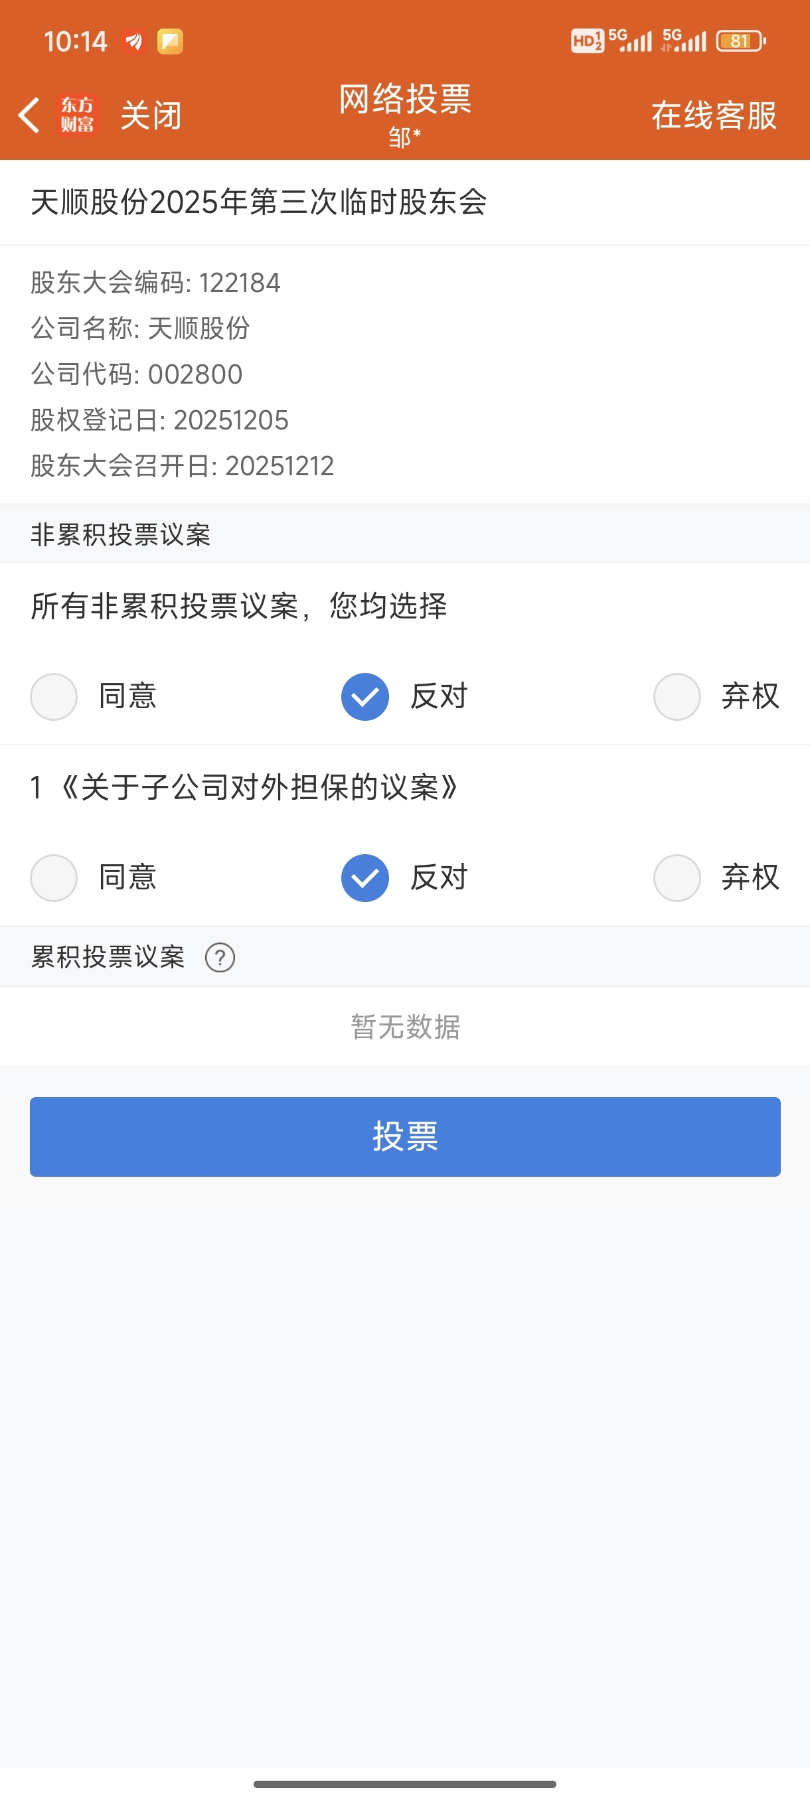
Task: Tap 关闭 to close the page
Action: click(151, 115)
